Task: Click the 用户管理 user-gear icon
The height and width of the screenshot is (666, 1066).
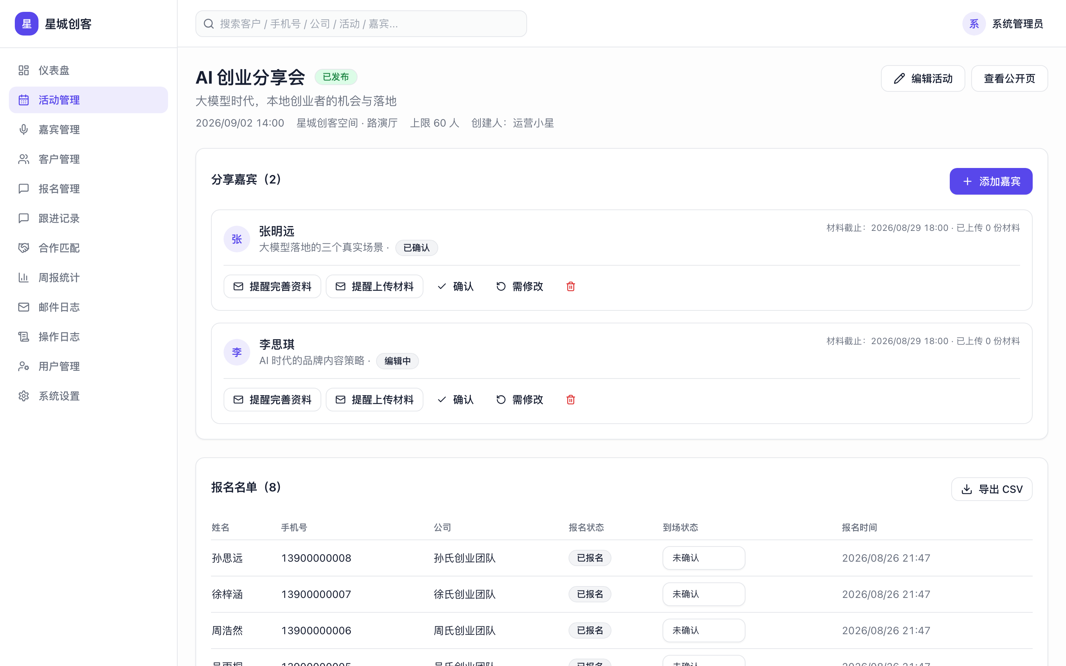Action: click(24, 366)
